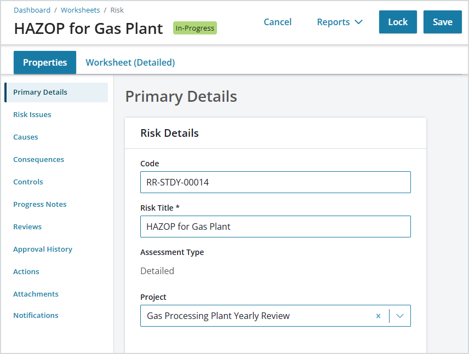
Task: Cancel editing the risk
Action: tap(277, 22)
